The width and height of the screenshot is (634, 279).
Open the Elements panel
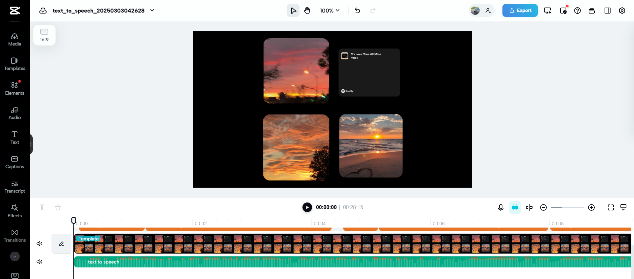tap(15, 89)
